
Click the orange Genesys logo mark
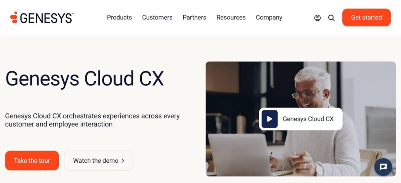pos(14,17)
